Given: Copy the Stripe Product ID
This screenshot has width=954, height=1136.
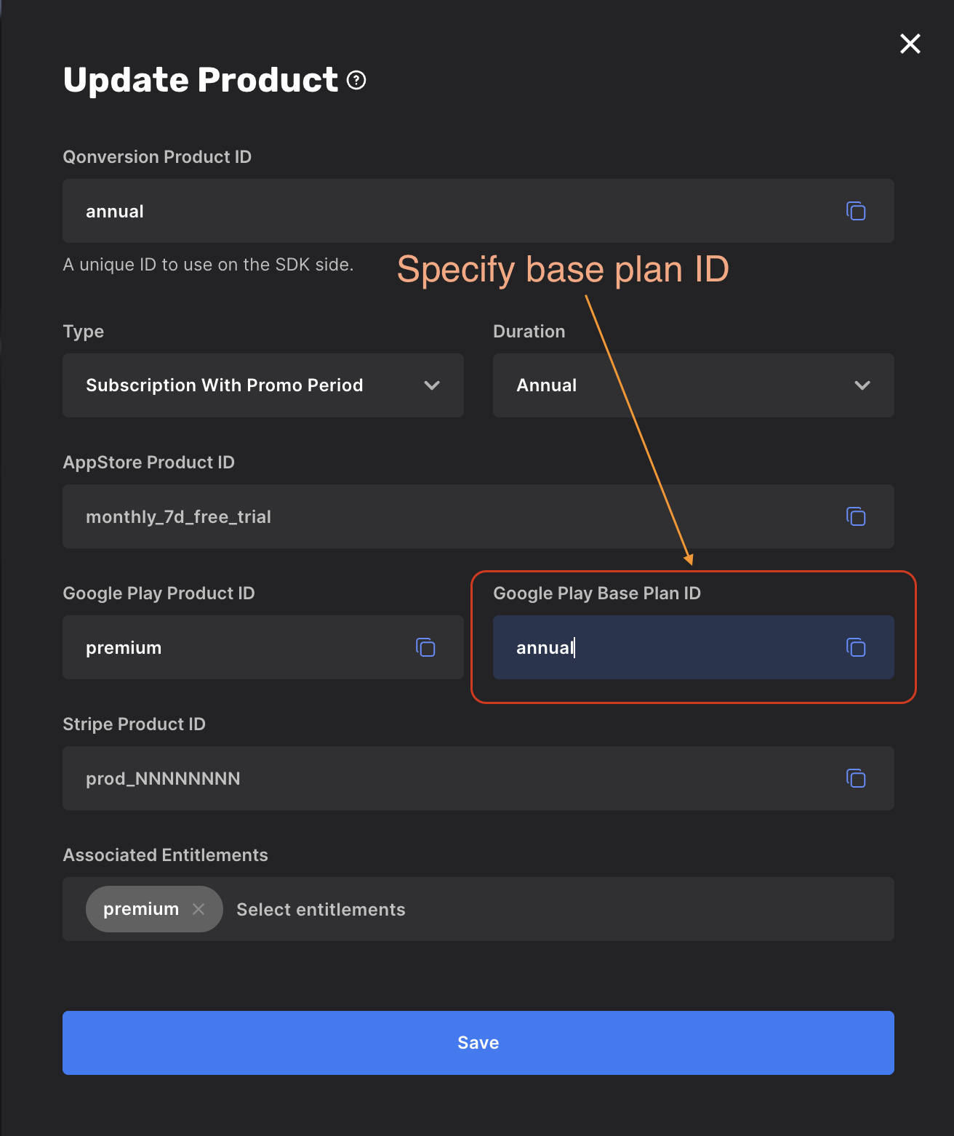Looking at the screenshot, I should (x=856, y=778).
